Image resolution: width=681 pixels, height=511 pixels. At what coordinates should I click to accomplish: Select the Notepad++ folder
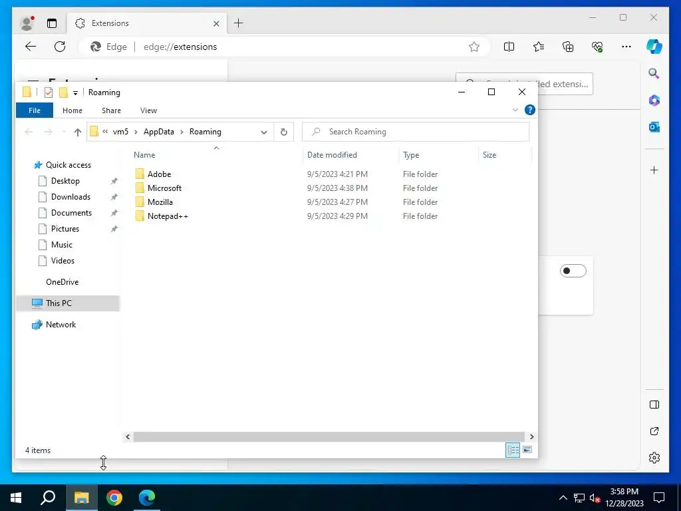pyautogui.click(x=167, y=216)
